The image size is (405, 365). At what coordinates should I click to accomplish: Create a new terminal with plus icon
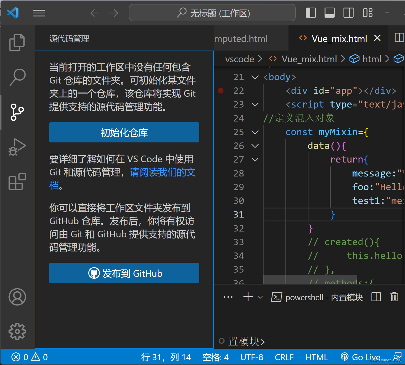248,297
